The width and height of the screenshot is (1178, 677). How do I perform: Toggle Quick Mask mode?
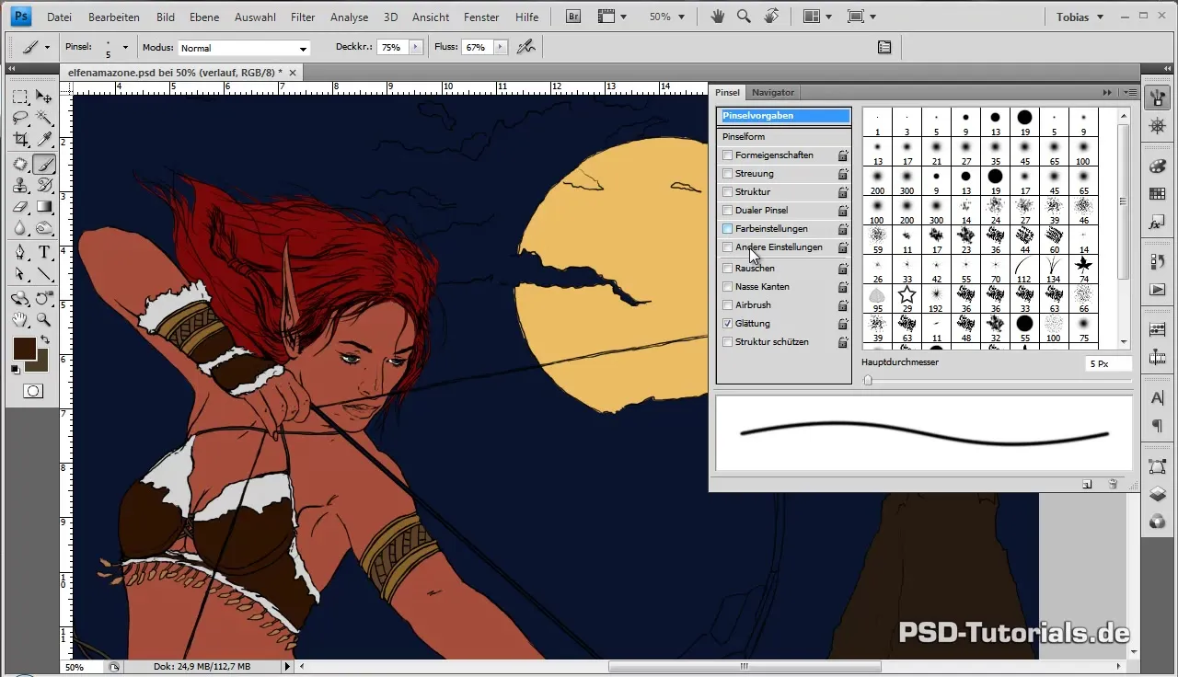pyautogui.click(x=32, y=391)
